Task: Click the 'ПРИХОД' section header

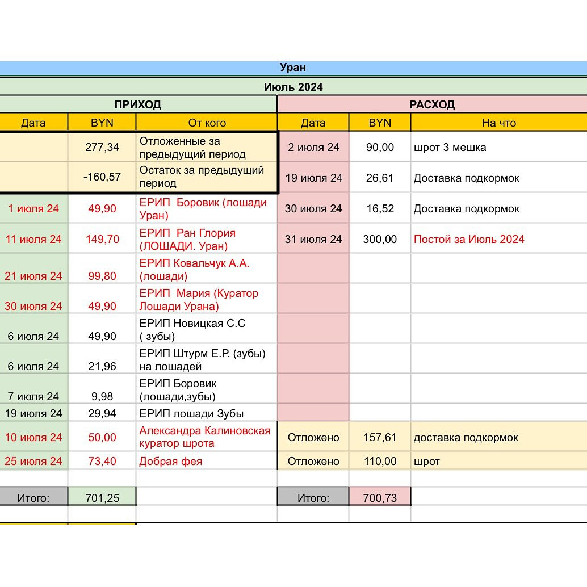Action: (x=138, y=104)
